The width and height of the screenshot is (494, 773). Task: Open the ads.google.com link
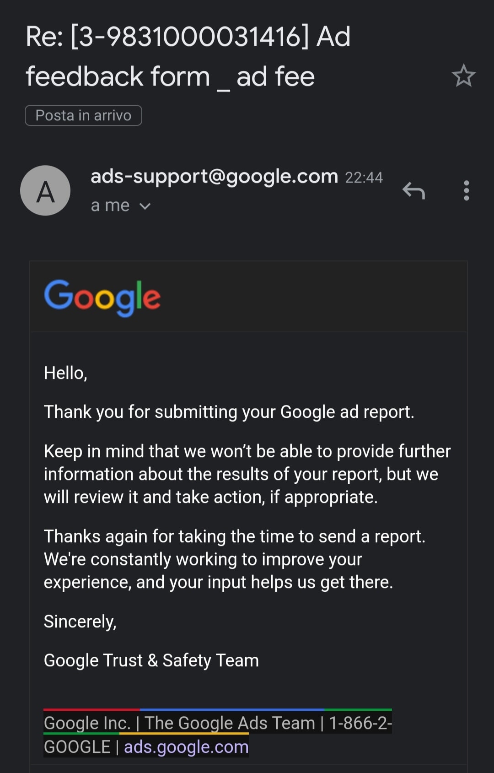pos(186,747)
